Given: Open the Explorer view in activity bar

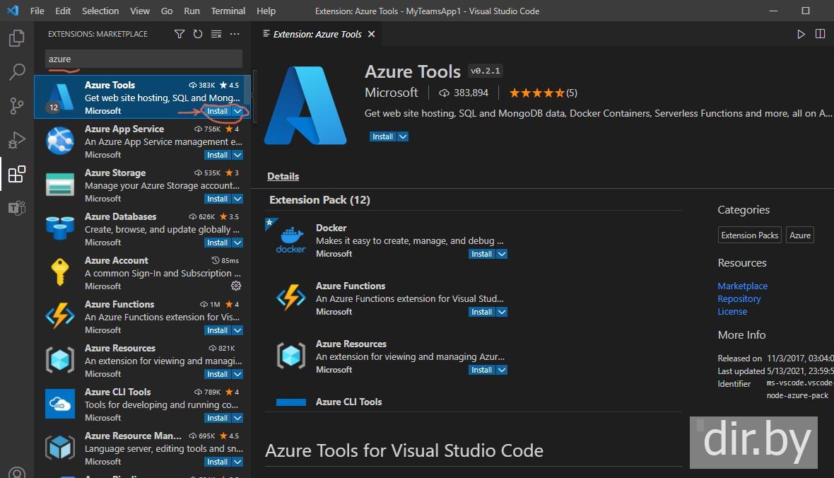Looking at the screenshot, I should [16, 38].
